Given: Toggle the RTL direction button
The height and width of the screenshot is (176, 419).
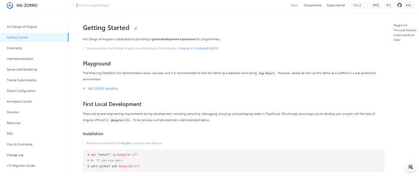Looking at the screenshot, I should coord(388,5).
